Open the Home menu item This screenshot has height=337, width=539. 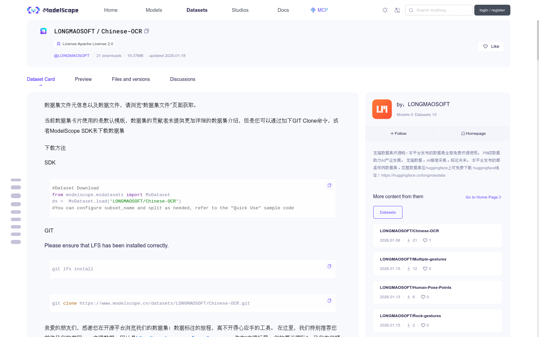[x=111, y=10]
